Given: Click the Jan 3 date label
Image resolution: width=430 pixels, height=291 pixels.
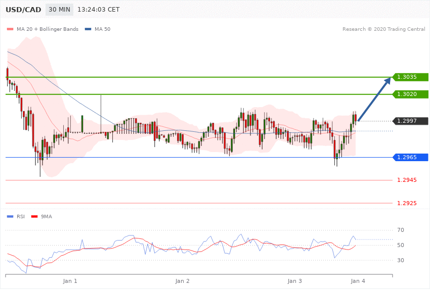Looking at the screenshot, I should [295, 281].
